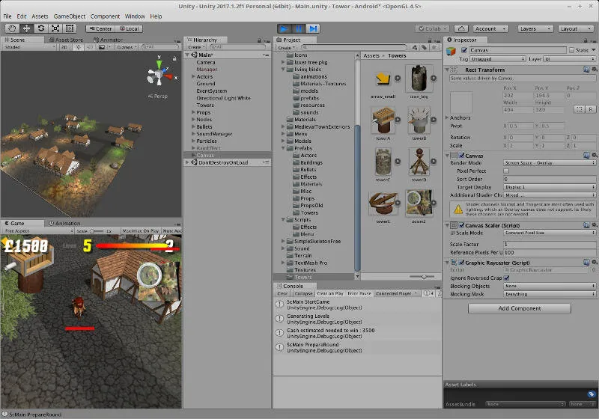
Task: Click the Project folder tree scrollbar
Action: point(358,198)
